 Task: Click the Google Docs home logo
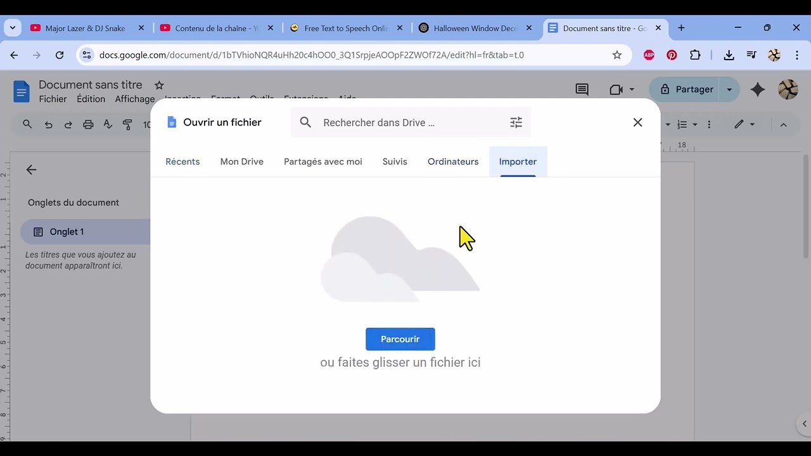point(22,92)
